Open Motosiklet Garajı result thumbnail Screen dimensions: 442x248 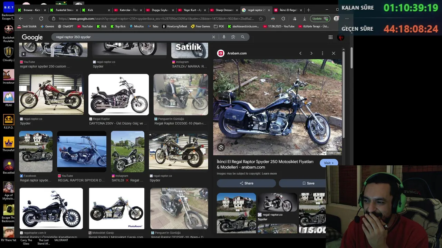pos(117,208)
